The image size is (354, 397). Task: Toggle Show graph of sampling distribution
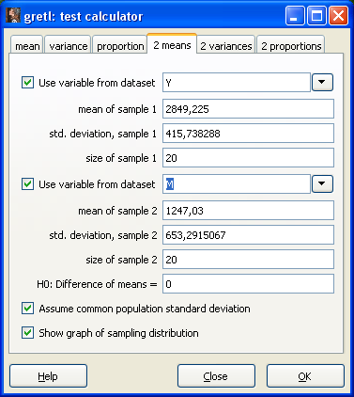pos(27,333)
